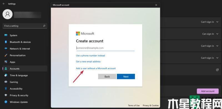Screen dimensions: 222x109
Task: Open Accessibility settings
Action: (x=25, y=89)
